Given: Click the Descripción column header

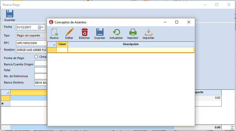Looking at the screenshot, I should click(131, 44).
